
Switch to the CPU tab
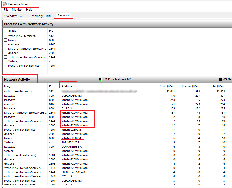pos(23,16)
